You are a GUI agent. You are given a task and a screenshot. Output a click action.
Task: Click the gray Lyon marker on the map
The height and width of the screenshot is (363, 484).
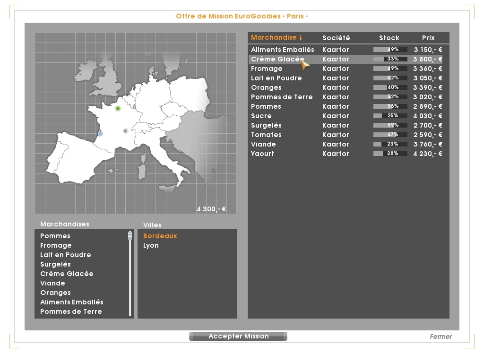(x=125, y=131)
